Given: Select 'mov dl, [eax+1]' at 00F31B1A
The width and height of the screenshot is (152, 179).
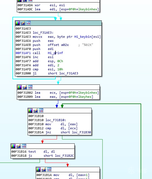Looking at the screenshot, I should [x=63, y=175].
